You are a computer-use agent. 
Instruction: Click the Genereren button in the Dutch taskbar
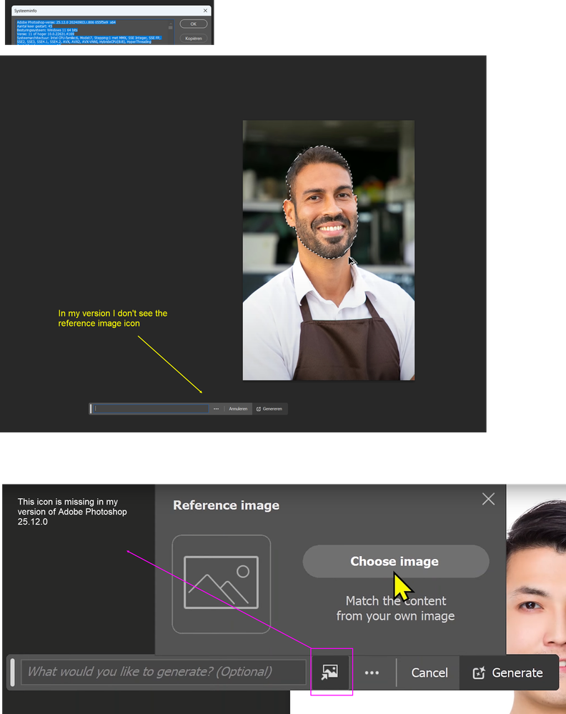[x=269, y=409]
